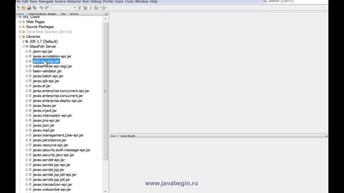Click the jar icon beside bean-validator.jar
The width and height of the screenshot is (344, 193).
[30, 71]
